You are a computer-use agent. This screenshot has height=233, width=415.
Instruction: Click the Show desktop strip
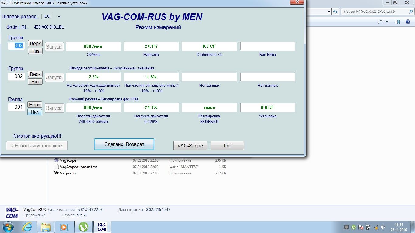413,227
